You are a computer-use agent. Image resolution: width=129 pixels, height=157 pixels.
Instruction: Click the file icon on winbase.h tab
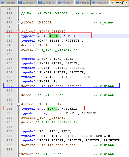pos(20,3)
